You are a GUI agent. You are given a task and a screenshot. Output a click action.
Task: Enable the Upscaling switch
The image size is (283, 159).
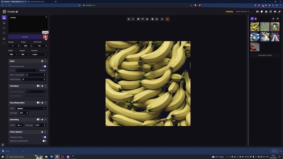(38, 120)
